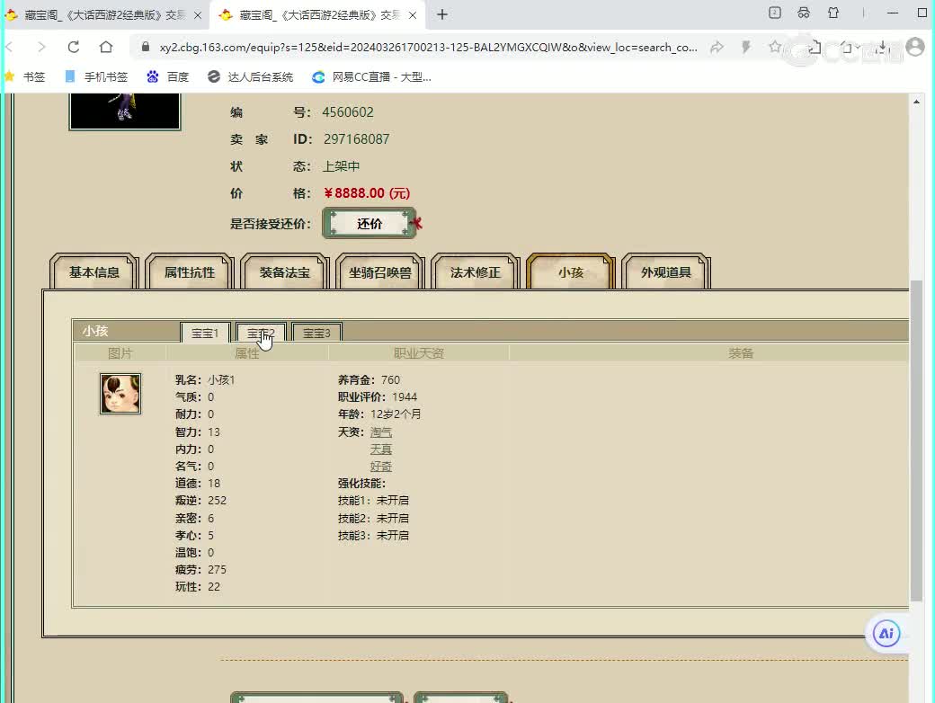
Task: Open the 百度 bookmark
Action: [x=167, y=77]
